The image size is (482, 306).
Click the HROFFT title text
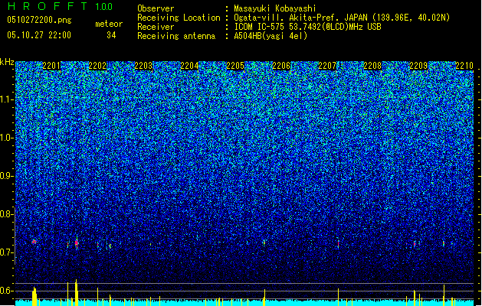click(48, 6)
